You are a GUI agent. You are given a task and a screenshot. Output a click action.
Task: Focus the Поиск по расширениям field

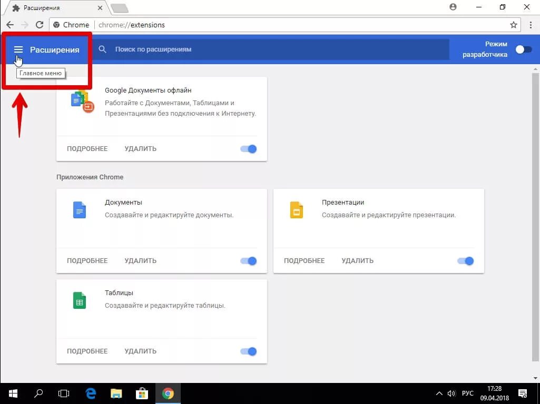pos(271,49)
